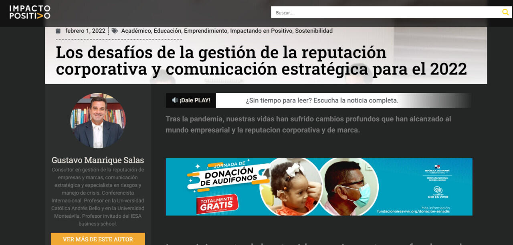The image size is (513, 245).
Task: Go to the Emprendimiento category
Action: click(206, 31)
